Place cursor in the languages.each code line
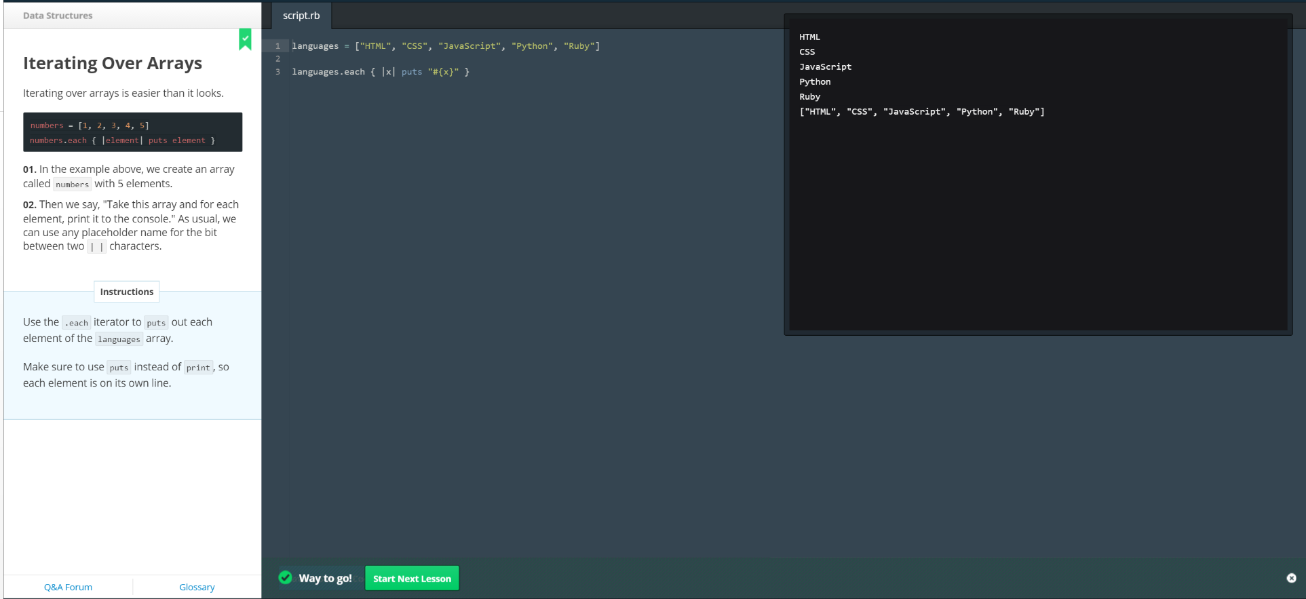This screenshot has height=599, width=1306. tap(380, 72)
